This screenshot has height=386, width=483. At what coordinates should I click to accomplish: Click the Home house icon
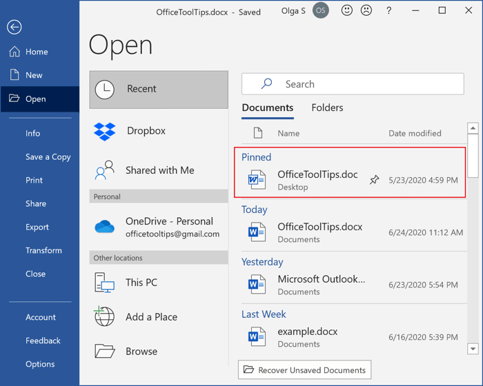14,52
